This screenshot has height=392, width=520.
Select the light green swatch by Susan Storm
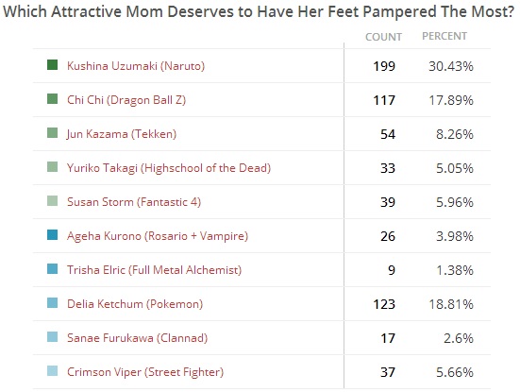click(53, 201)
